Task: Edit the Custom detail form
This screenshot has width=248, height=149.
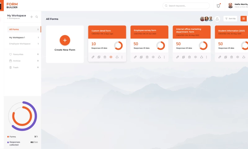Action: pyautogui.click(x=93, y=57)
